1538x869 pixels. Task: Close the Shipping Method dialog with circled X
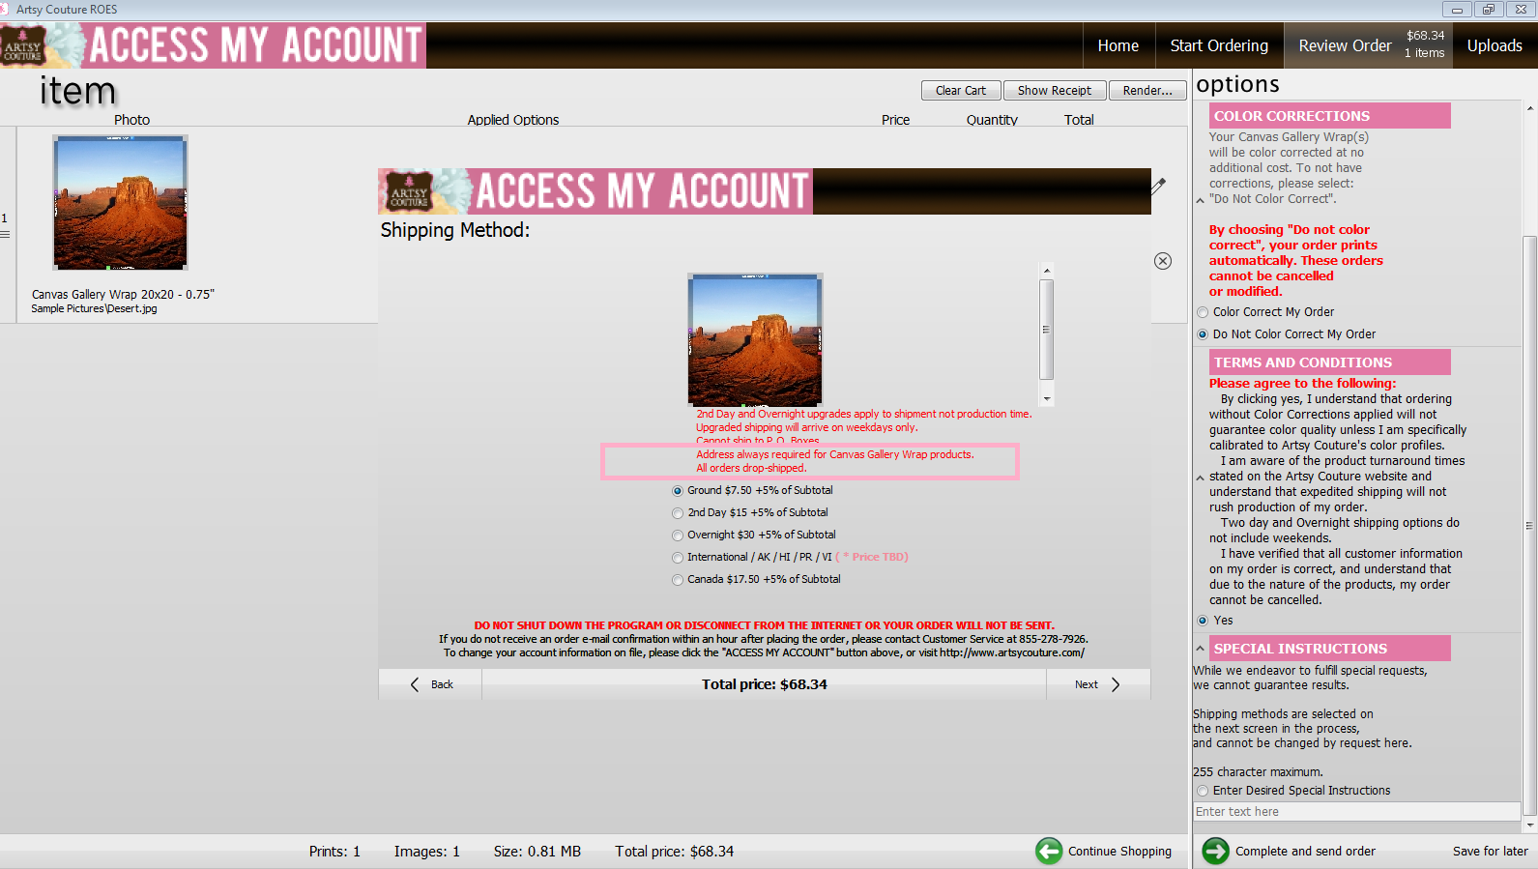1163,261
